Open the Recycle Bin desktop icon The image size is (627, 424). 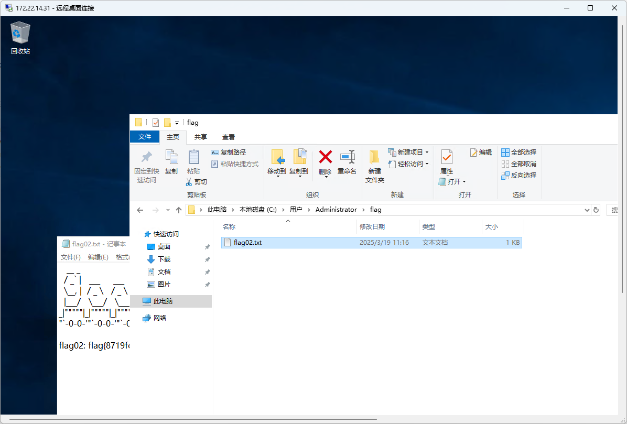click(x=20, y=34)
